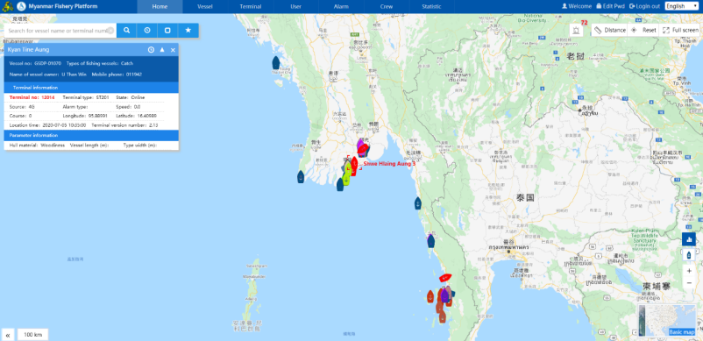The image size is (703, 341).
Task: Select the square area-select tool icon
Action: (167, 31)
